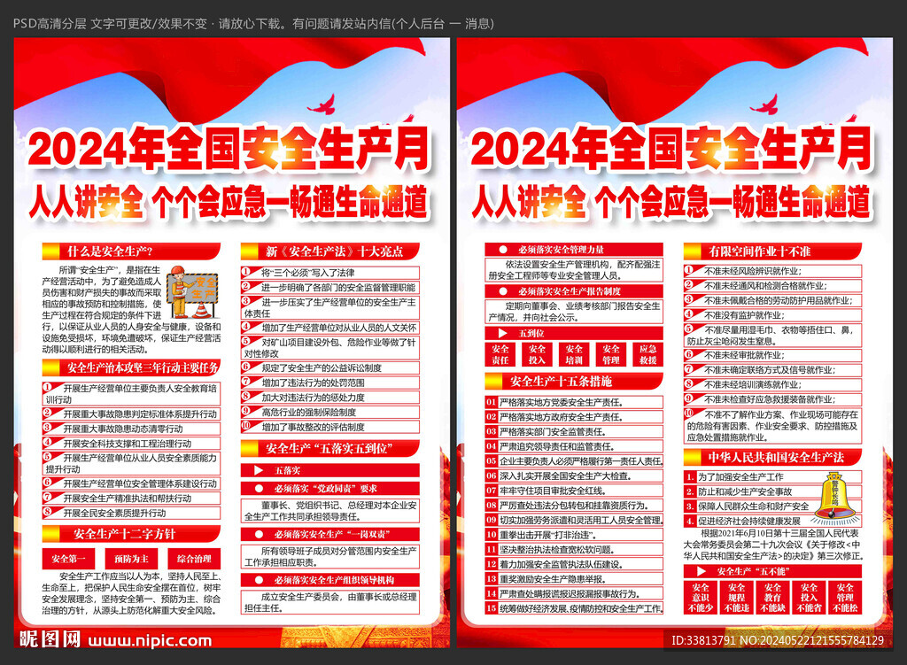Select heading 安全生产"五落实五到位"

pyautogui.click(x=329, y=449)
